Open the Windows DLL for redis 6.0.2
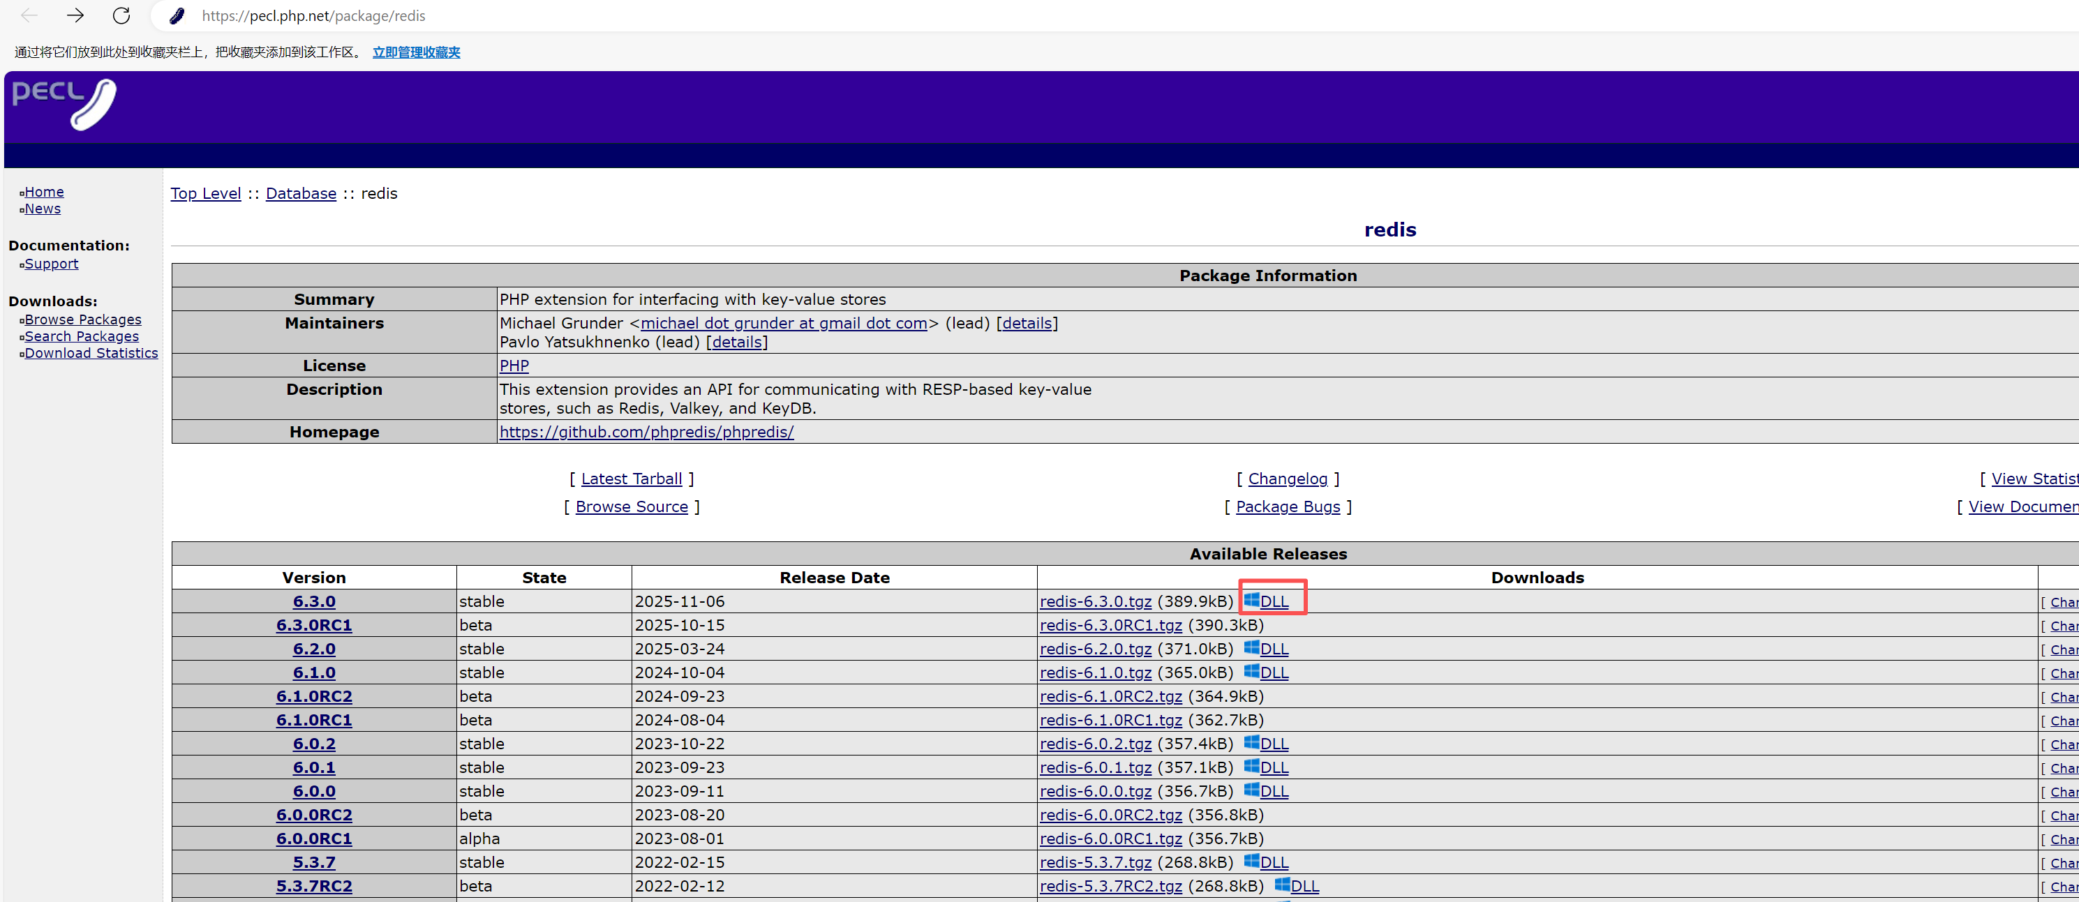 pyautogui.click(x=1274, y=743)
